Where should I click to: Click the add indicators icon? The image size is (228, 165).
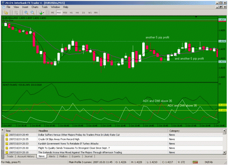[x=40, y=13]
